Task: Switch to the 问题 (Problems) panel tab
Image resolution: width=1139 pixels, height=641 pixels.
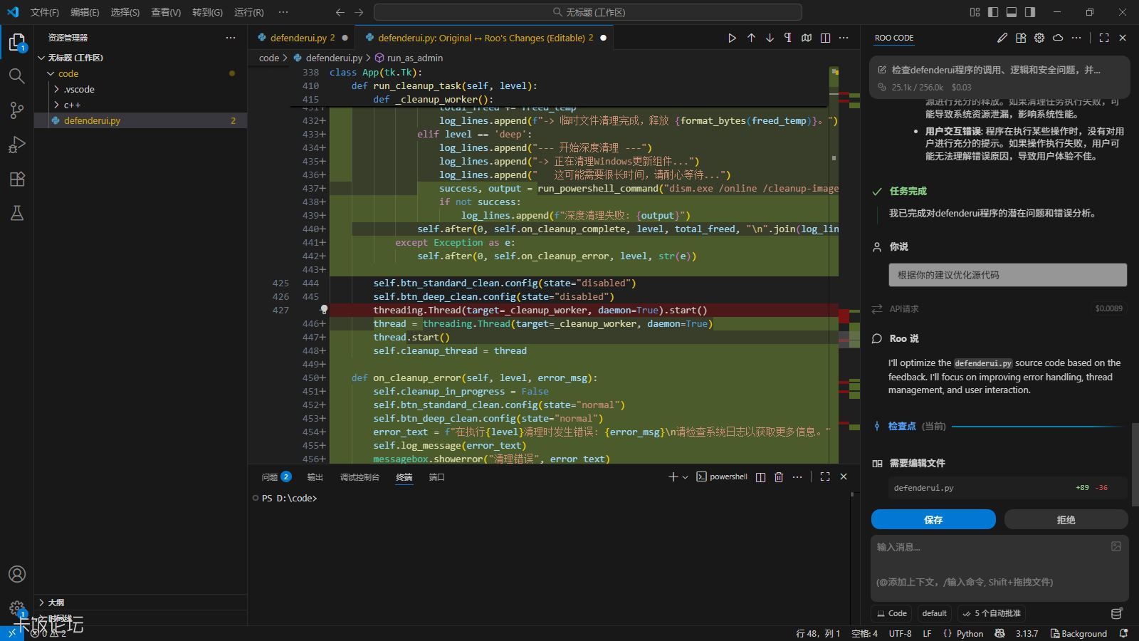Action: (270, 477)
